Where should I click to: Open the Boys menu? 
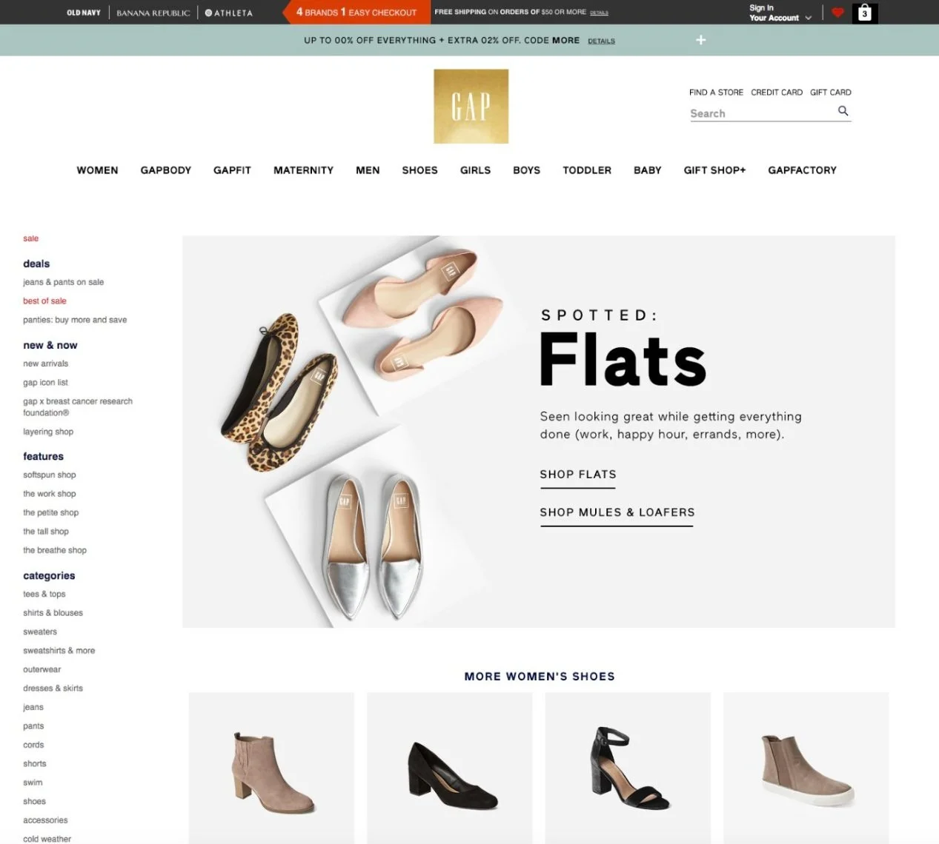point(526,170)
